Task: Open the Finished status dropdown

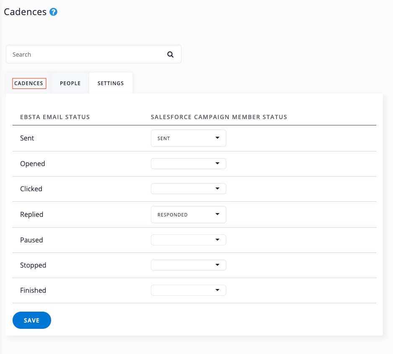Action: click(x=188, y=290)
